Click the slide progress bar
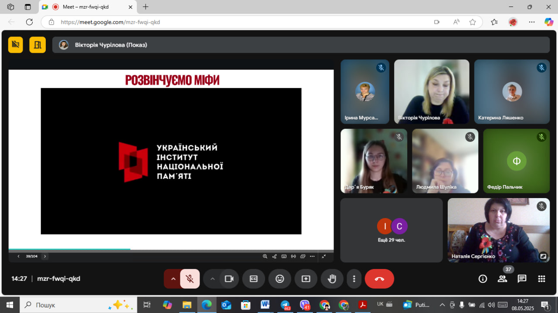The width and height of the screenshot is (558, 313). (171, 249)
